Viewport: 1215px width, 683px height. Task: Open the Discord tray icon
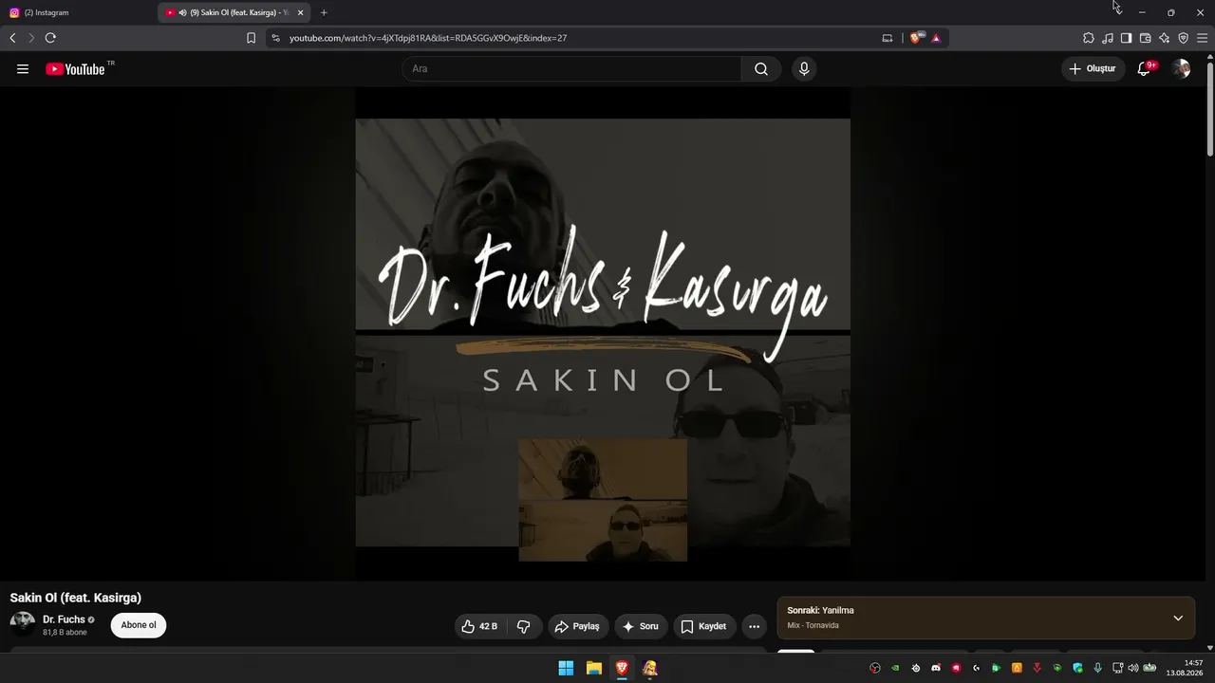coord(936,668)
